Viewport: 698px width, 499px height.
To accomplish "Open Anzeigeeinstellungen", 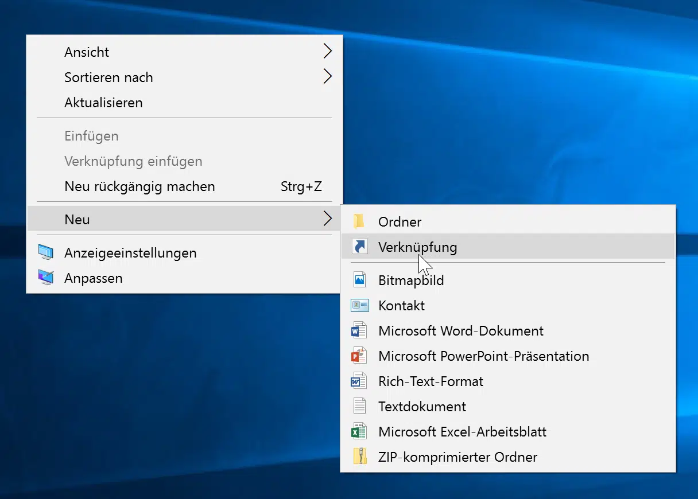I will 130,252.
